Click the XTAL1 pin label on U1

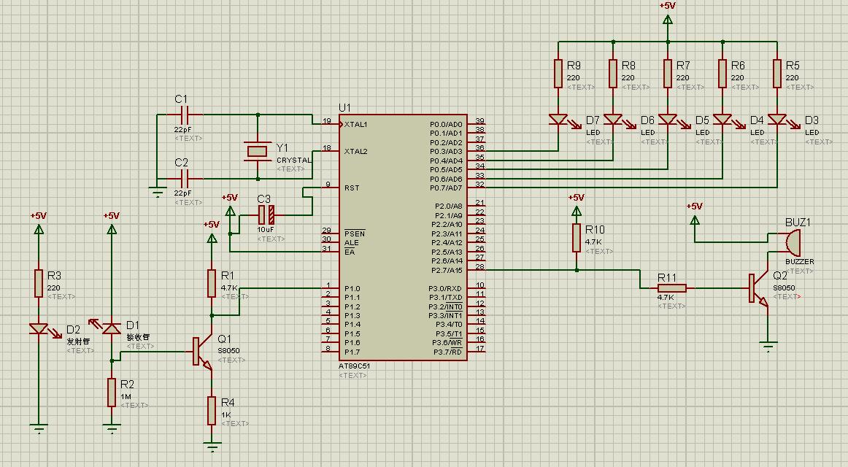point(355,125)
